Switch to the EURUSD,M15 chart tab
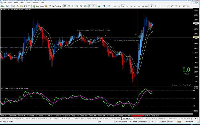 [115, 119]
